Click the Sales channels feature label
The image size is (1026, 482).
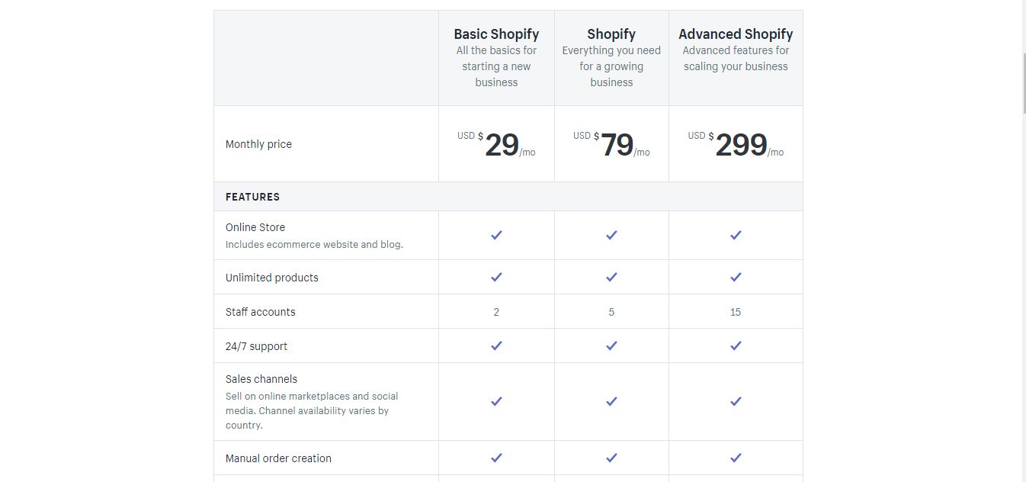261,379
